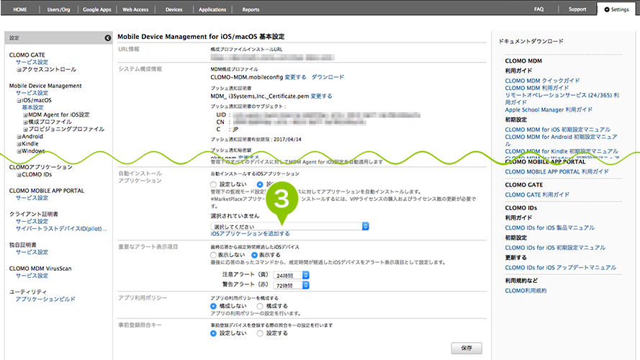Screen dimensions: 640x360
Task: Go to HOME menu
Action: point(20,9)
